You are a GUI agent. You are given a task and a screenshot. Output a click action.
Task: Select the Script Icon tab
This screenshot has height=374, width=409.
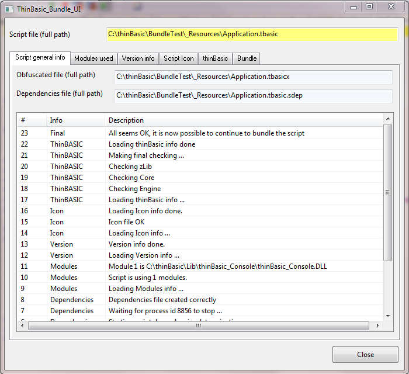[x=178, y=58]
